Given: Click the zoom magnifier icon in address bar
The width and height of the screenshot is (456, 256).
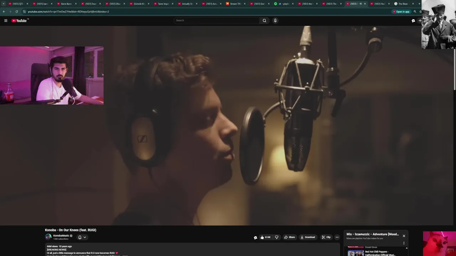Looking at the screenshot, I should click(x=415, y=12).
